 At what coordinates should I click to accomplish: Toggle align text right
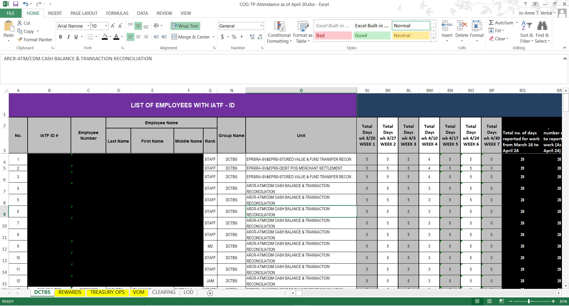[146, 37]
